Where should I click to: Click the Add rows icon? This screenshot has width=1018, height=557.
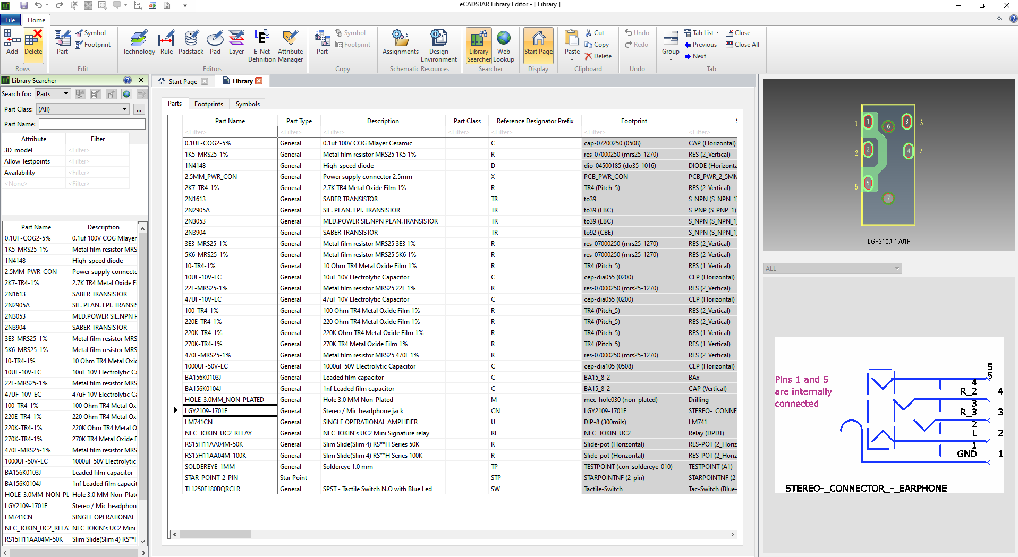click(x=12, y=42)
